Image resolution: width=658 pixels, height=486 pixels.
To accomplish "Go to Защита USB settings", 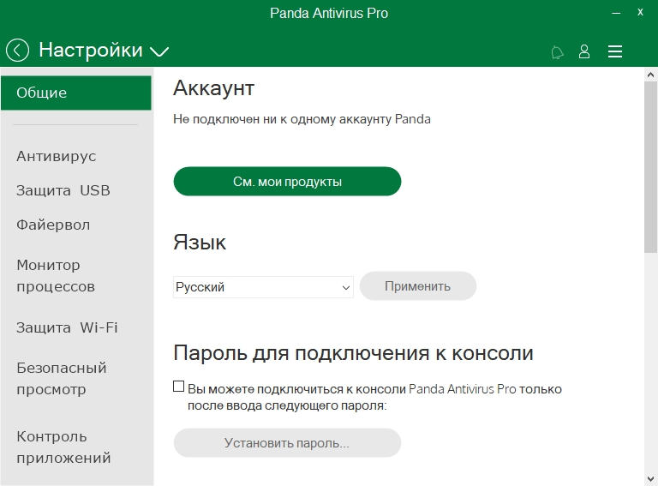I will 63,190.
